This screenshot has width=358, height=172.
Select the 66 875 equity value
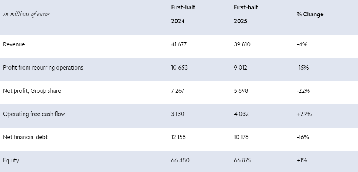point(243,160)
